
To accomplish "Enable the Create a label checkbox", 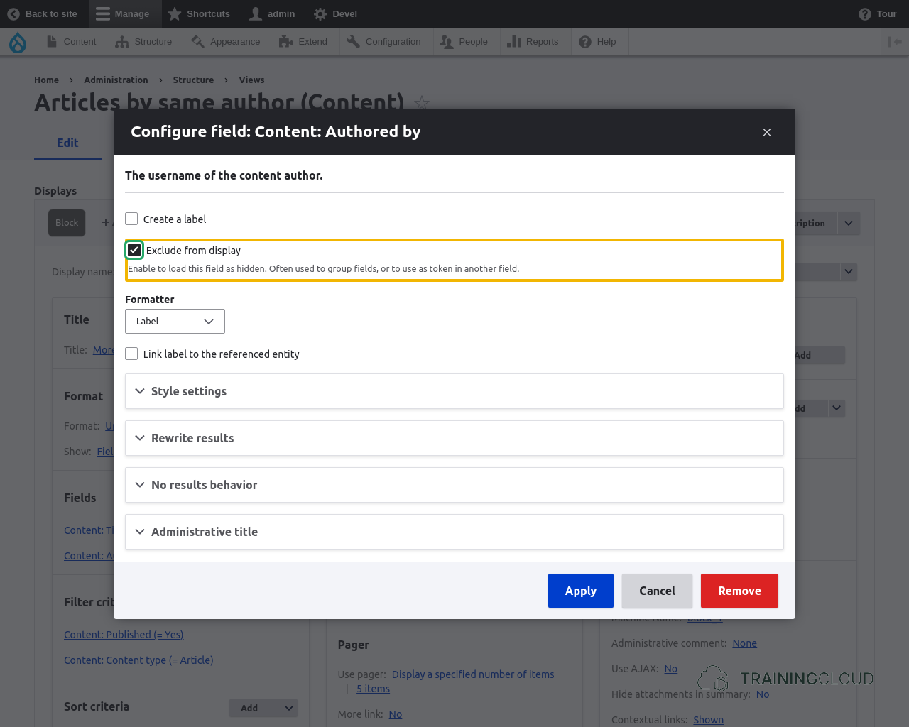I will point(131,219).
